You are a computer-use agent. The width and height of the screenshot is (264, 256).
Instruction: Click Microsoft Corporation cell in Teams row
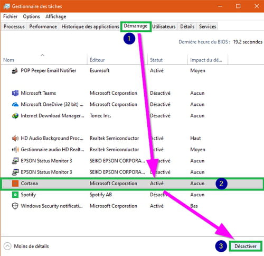pyautogui.click(x=114, y=93)
